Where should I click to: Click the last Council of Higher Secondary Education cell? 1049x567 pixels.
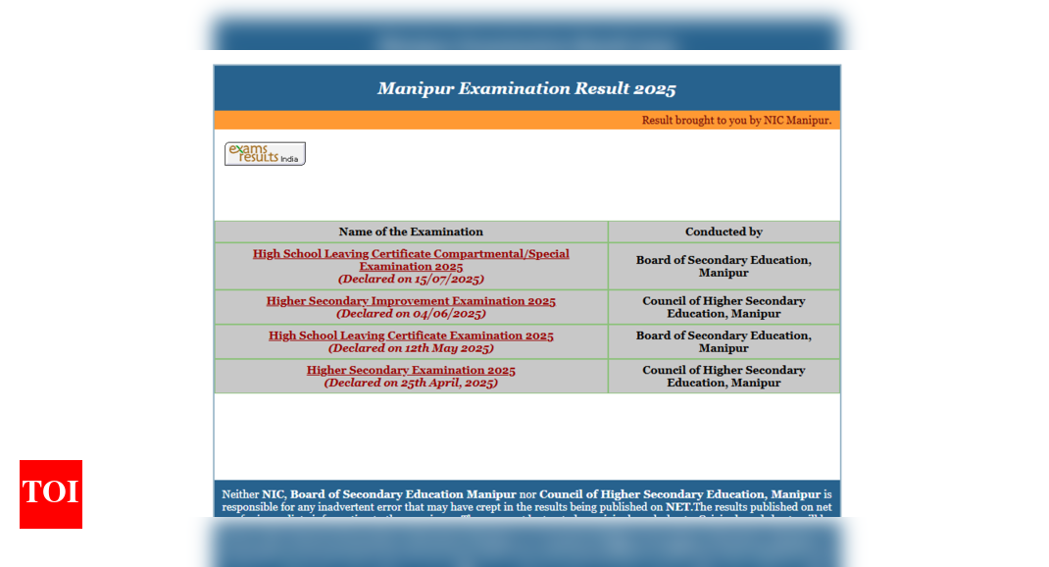tap(724, 377)
